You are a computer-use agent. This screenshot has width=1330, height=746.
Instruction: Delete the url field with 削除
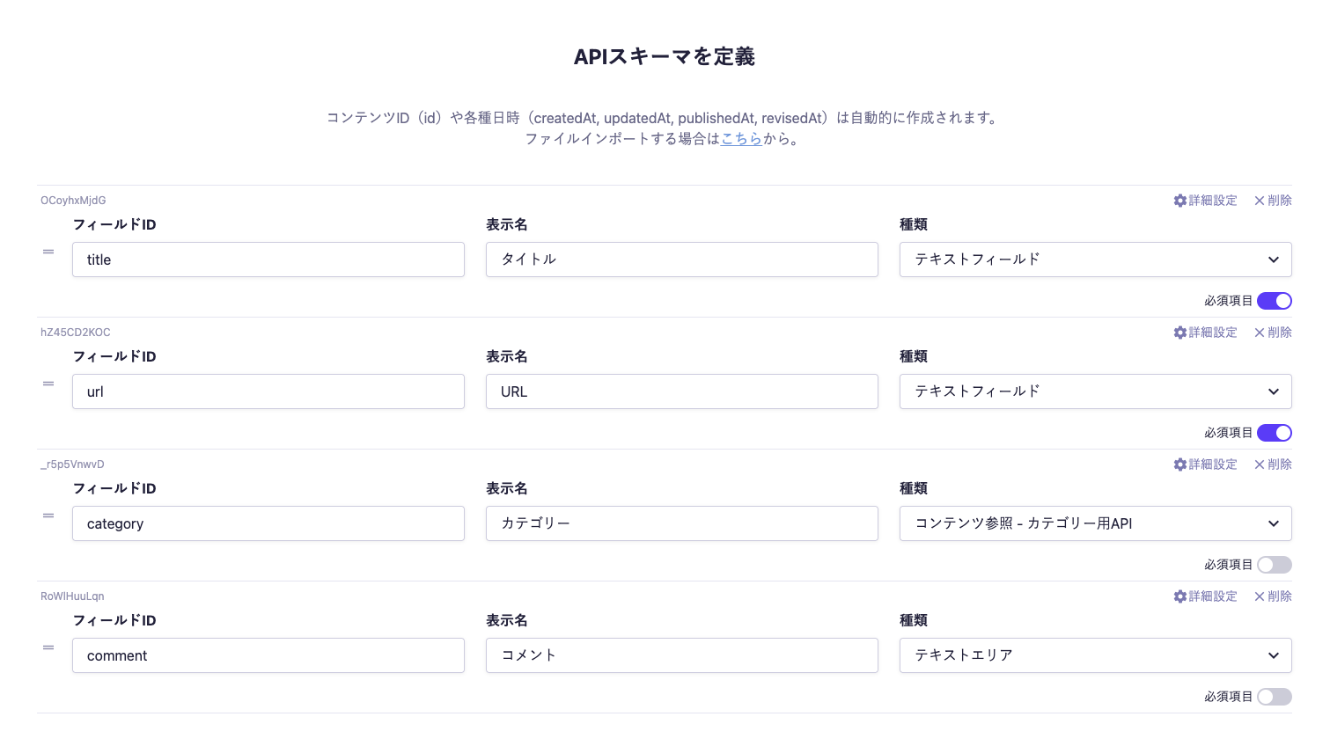coord(1273,333)
